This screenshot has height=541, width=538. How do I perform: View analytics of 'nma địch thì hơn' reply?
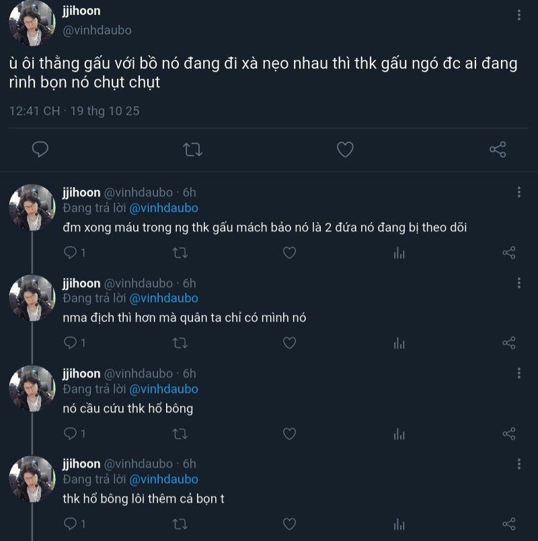click(399, 343)
